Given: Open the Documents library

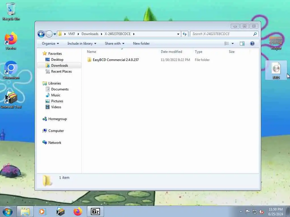Looking at the screenshot, I should pyautogui.click(x=60, y=89).
